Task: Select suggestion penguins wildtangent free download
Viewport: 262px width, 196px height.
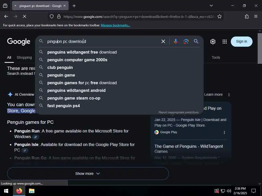Action: pos(119,52)
